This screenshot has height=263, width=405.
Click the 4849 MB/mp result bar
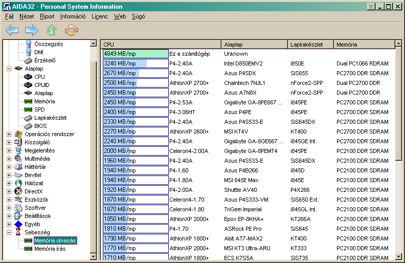coord(136,54)
